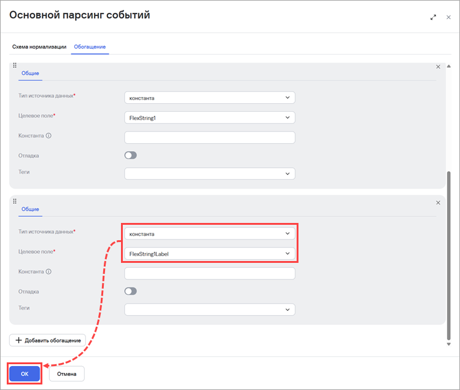Viewport: 460px width, 390px height.
Task: Open target field dropdown showing FlexString1
Action: coord(209,118)
